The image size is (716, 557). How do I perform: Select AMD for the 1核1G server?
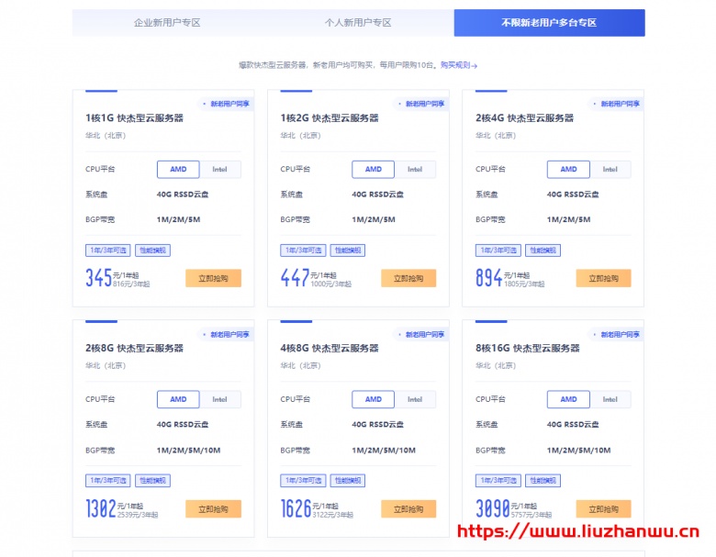pos(178,169)
